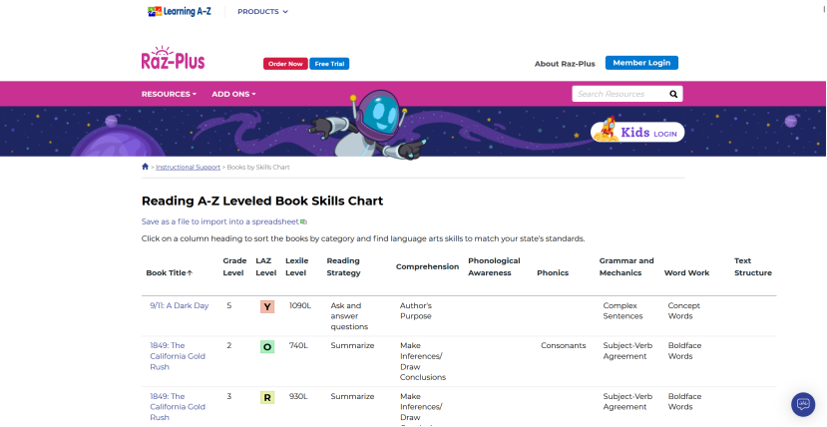Open the live chat widget
The image size is (827, 427).
(x=803, y=404)
